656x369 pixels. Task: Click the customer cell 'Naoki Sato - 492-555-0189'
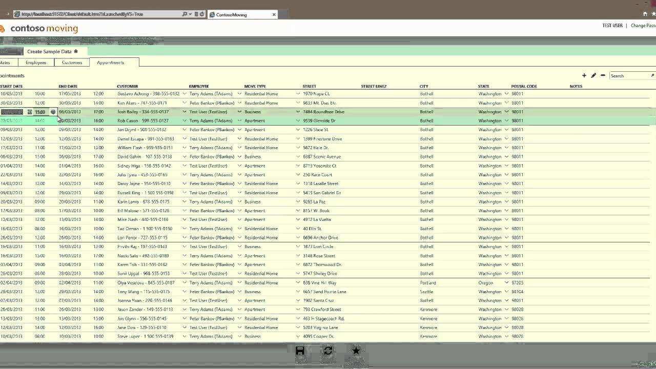click(143, 255)
